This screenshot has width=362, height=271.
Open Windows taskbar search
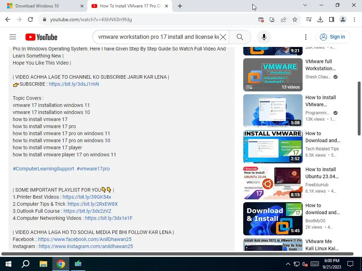(x=25, y=264)
